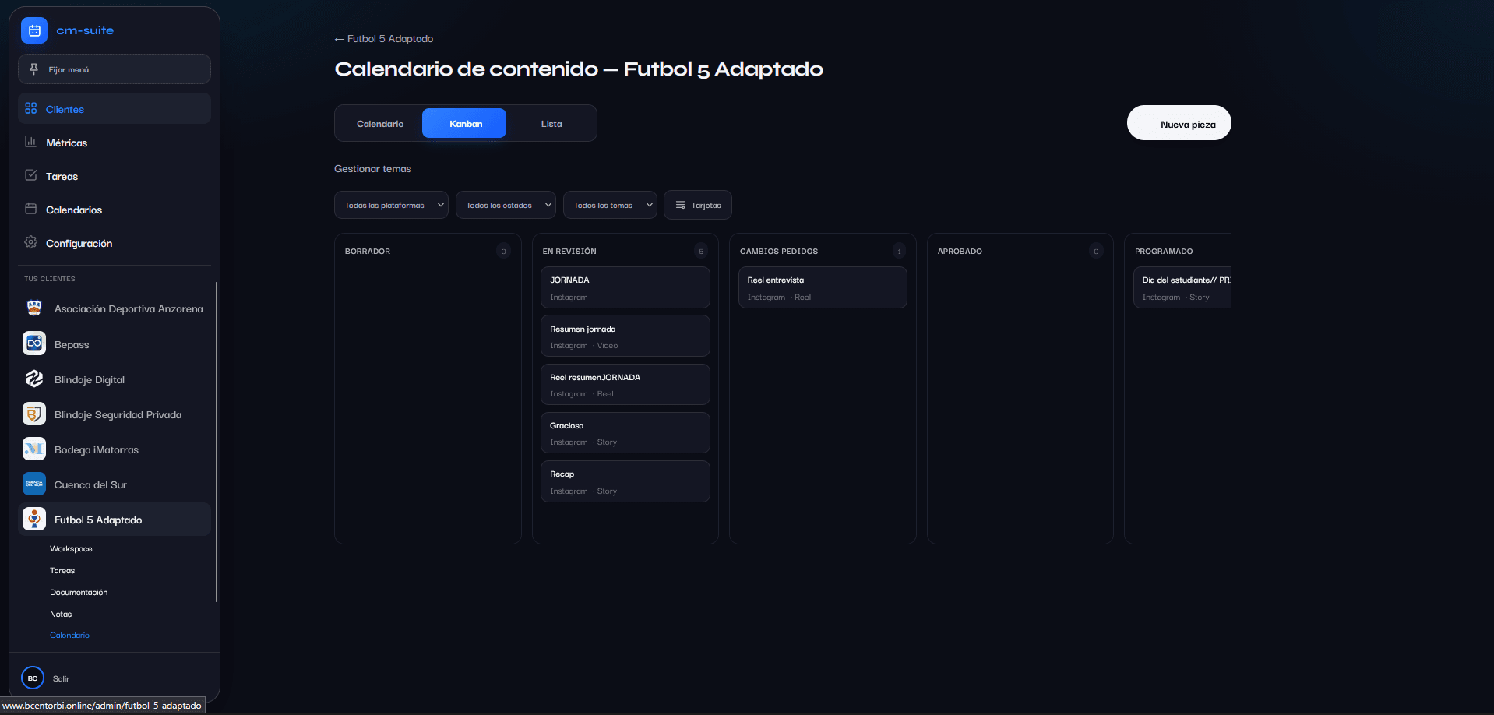Open Calendario under Futbol 5 Adaptado
The width and height of the screenshot is (1494, 715).
pos(69,635)
